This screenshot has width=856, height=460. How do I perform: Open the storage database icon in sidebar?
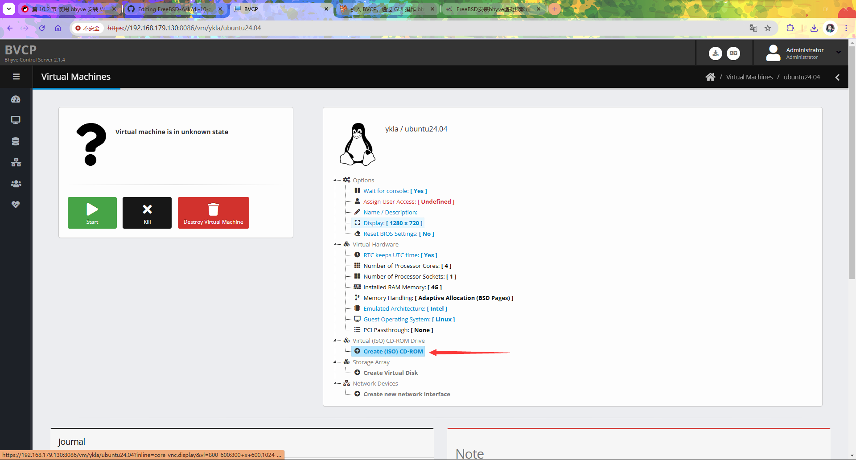point(16,141)
